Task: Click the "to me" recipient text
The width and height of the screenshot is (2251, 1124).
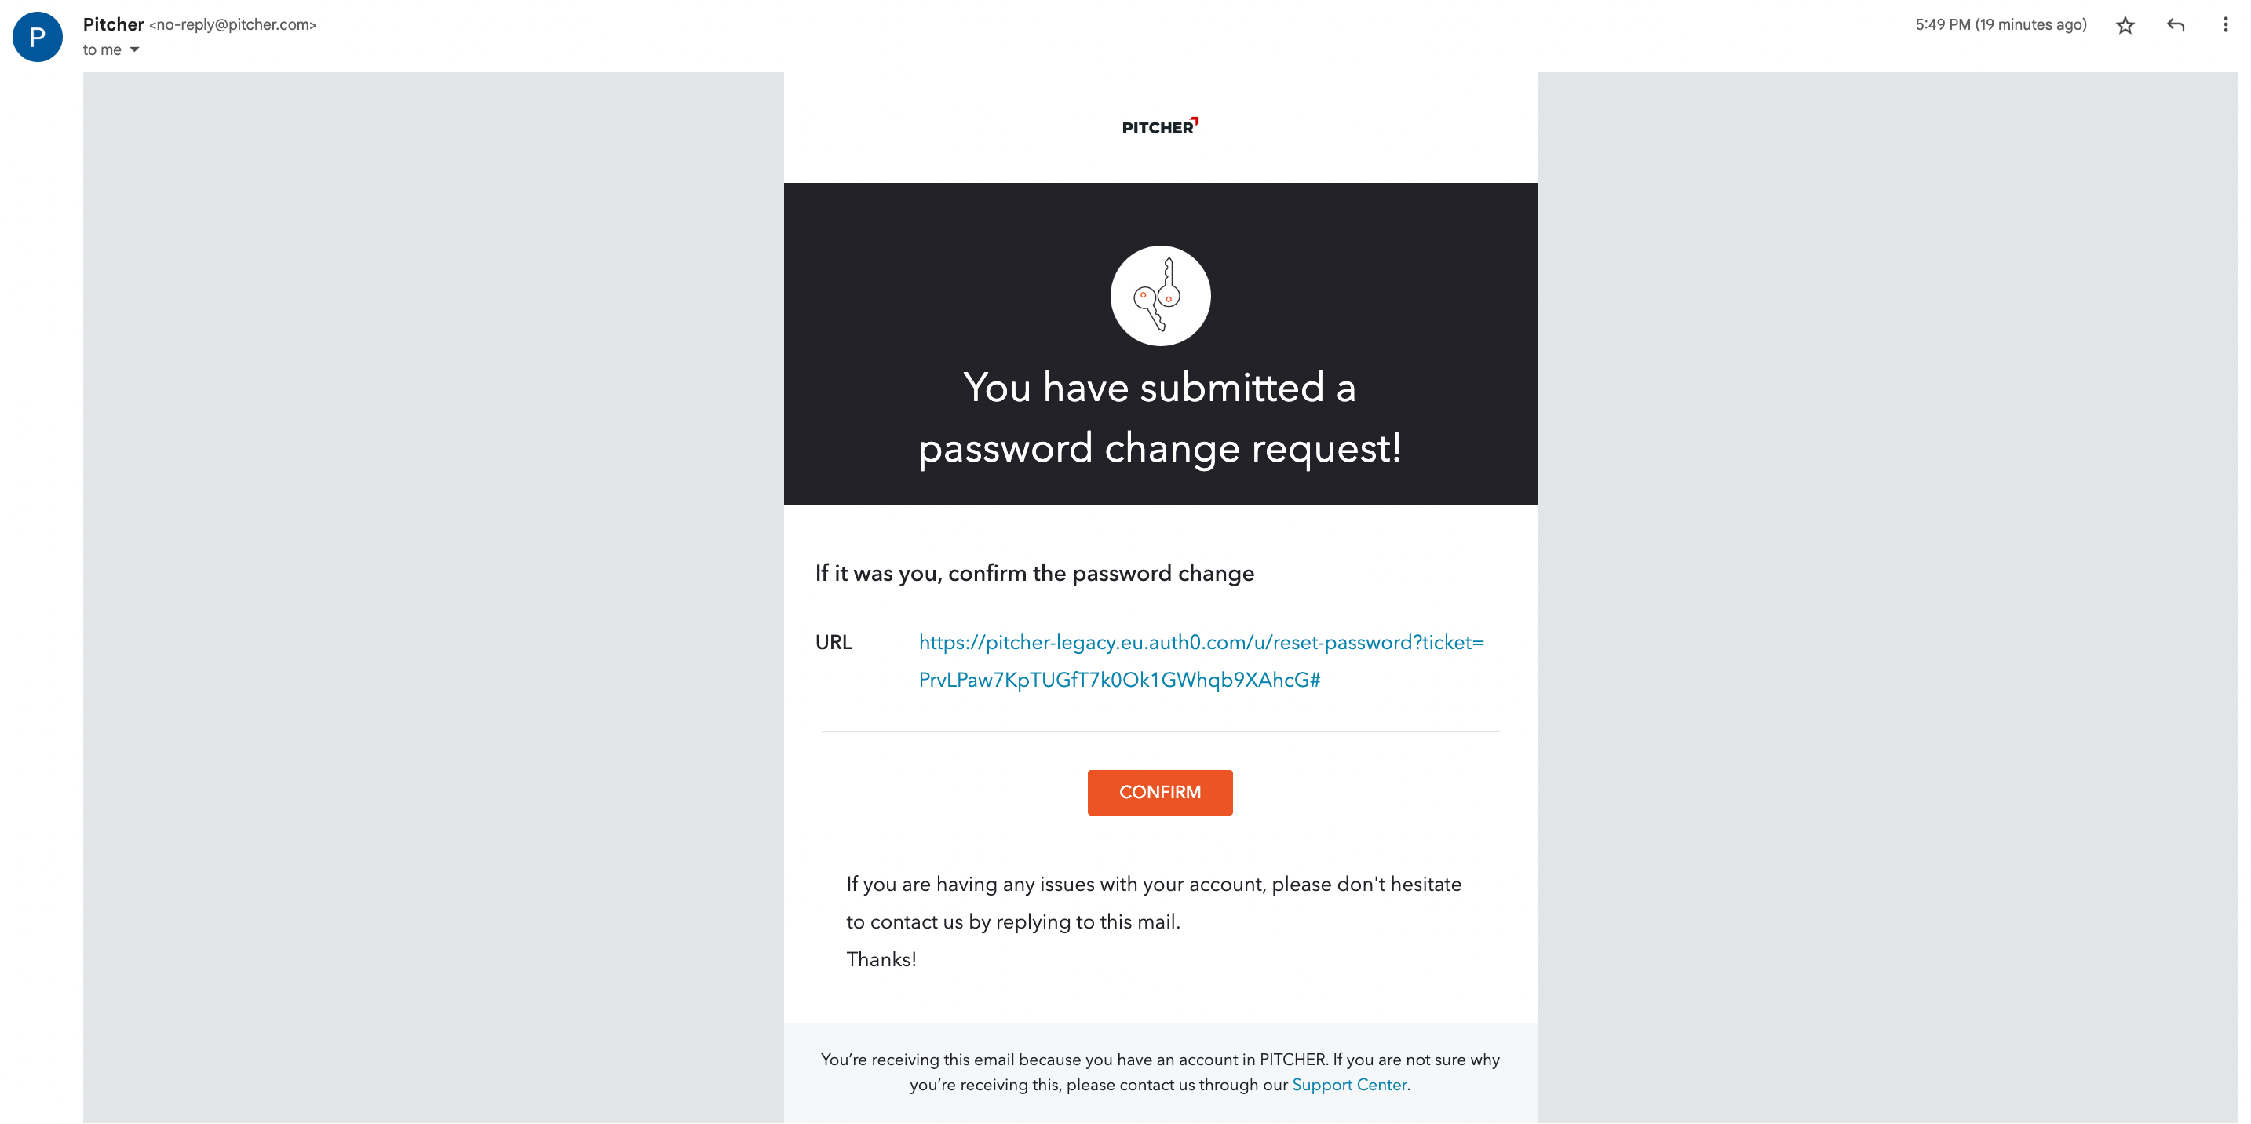Action: [x=102, y=49]
